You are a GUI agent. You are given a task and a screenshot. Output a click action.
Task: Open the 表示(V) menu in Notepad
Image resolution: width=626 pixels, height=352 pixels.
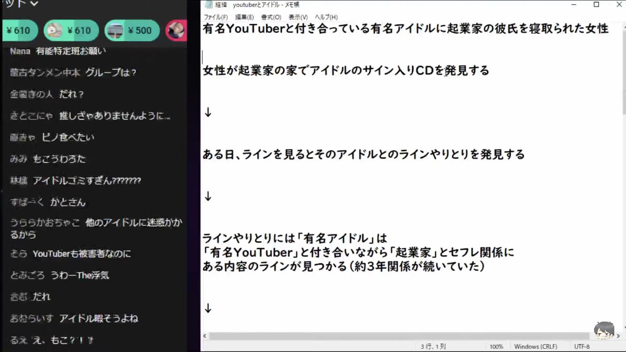click(x=298, y=17)
